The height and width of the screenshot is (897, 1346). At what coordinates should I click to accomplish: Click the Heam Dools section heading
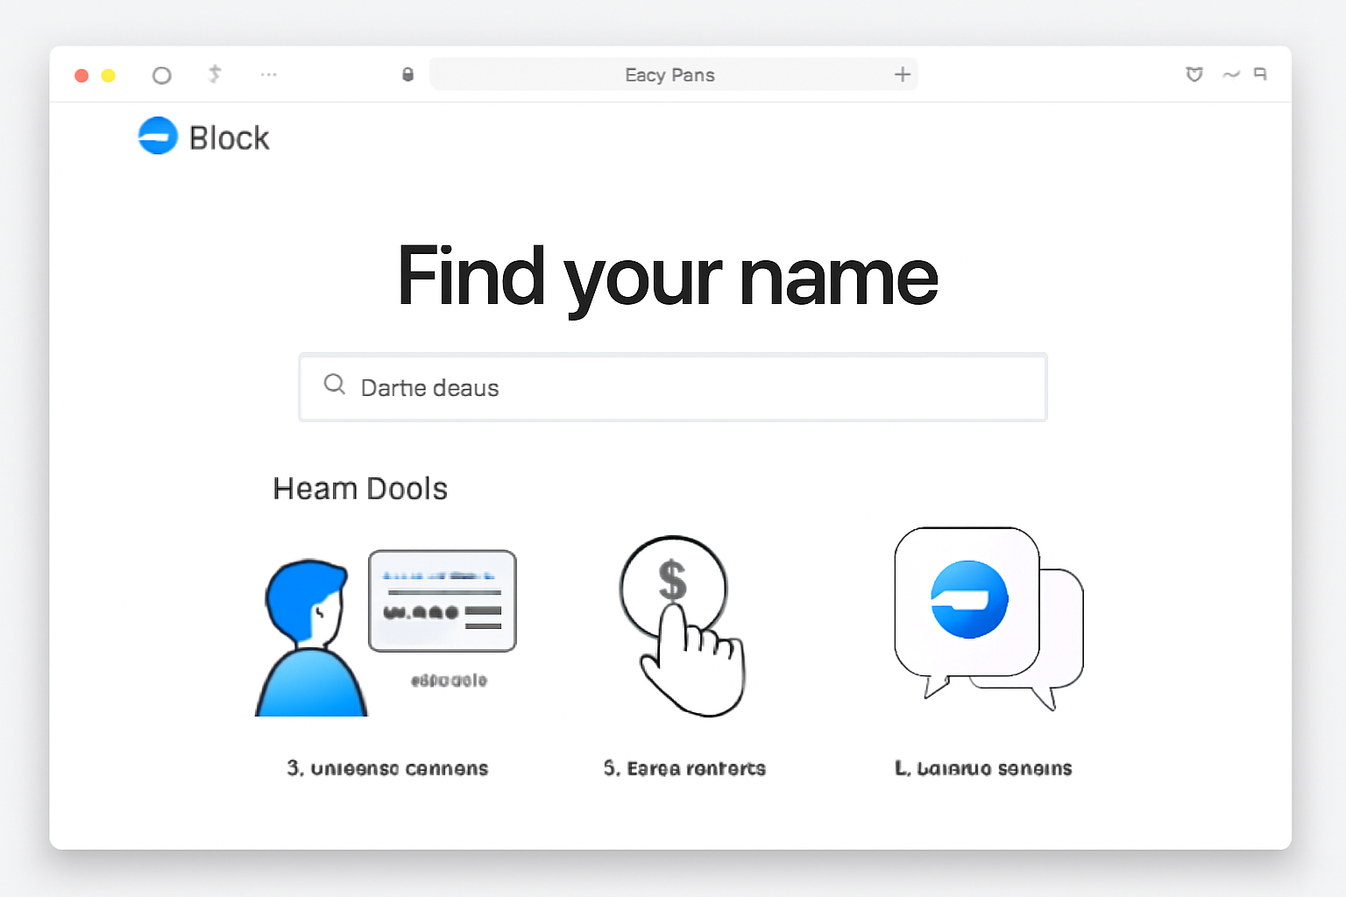pyautogui.click(x=360, y=489)
